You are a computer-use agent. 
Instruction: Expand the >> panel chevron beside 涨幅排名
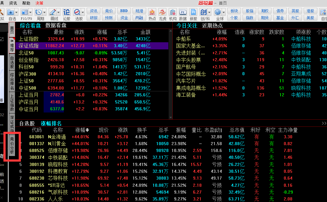coord(324,123)
